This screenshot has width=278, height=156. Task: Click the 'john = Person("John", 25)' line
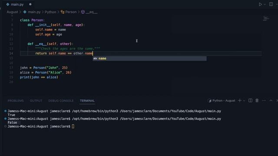pyautogui.click(x=44, y=68)
